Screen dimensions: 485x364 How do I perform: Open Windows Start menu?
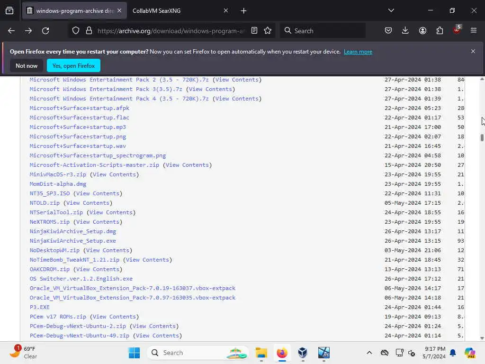[134, 353]
